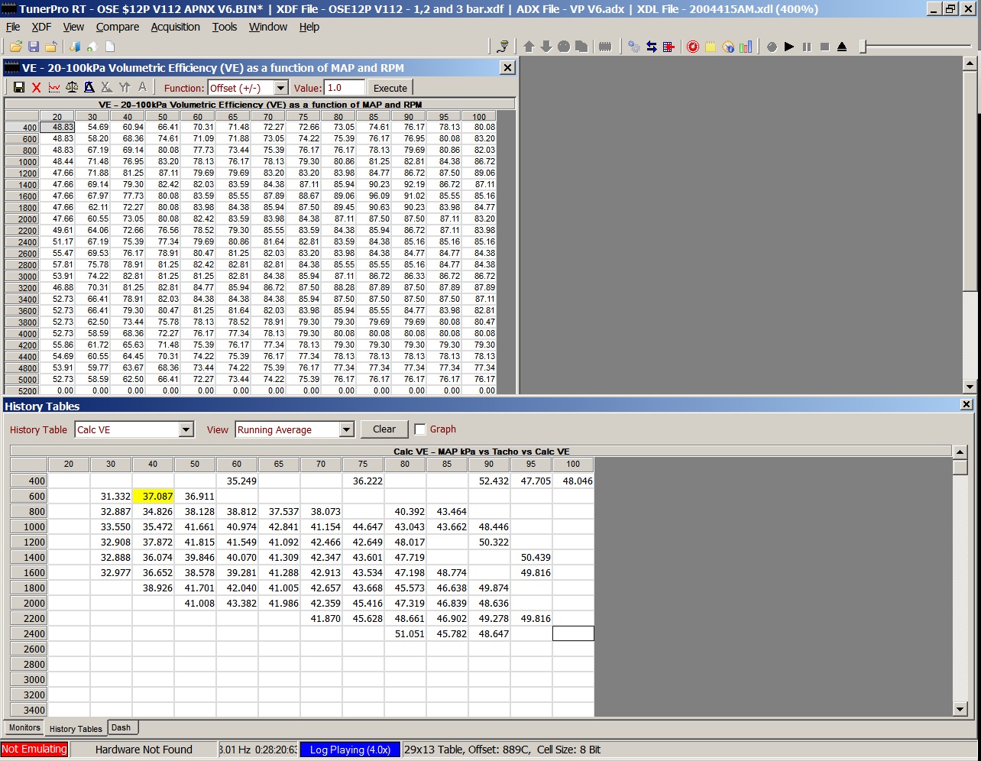Pause the log playback
The height and width of the screenshot is (761, 981).
807,47
